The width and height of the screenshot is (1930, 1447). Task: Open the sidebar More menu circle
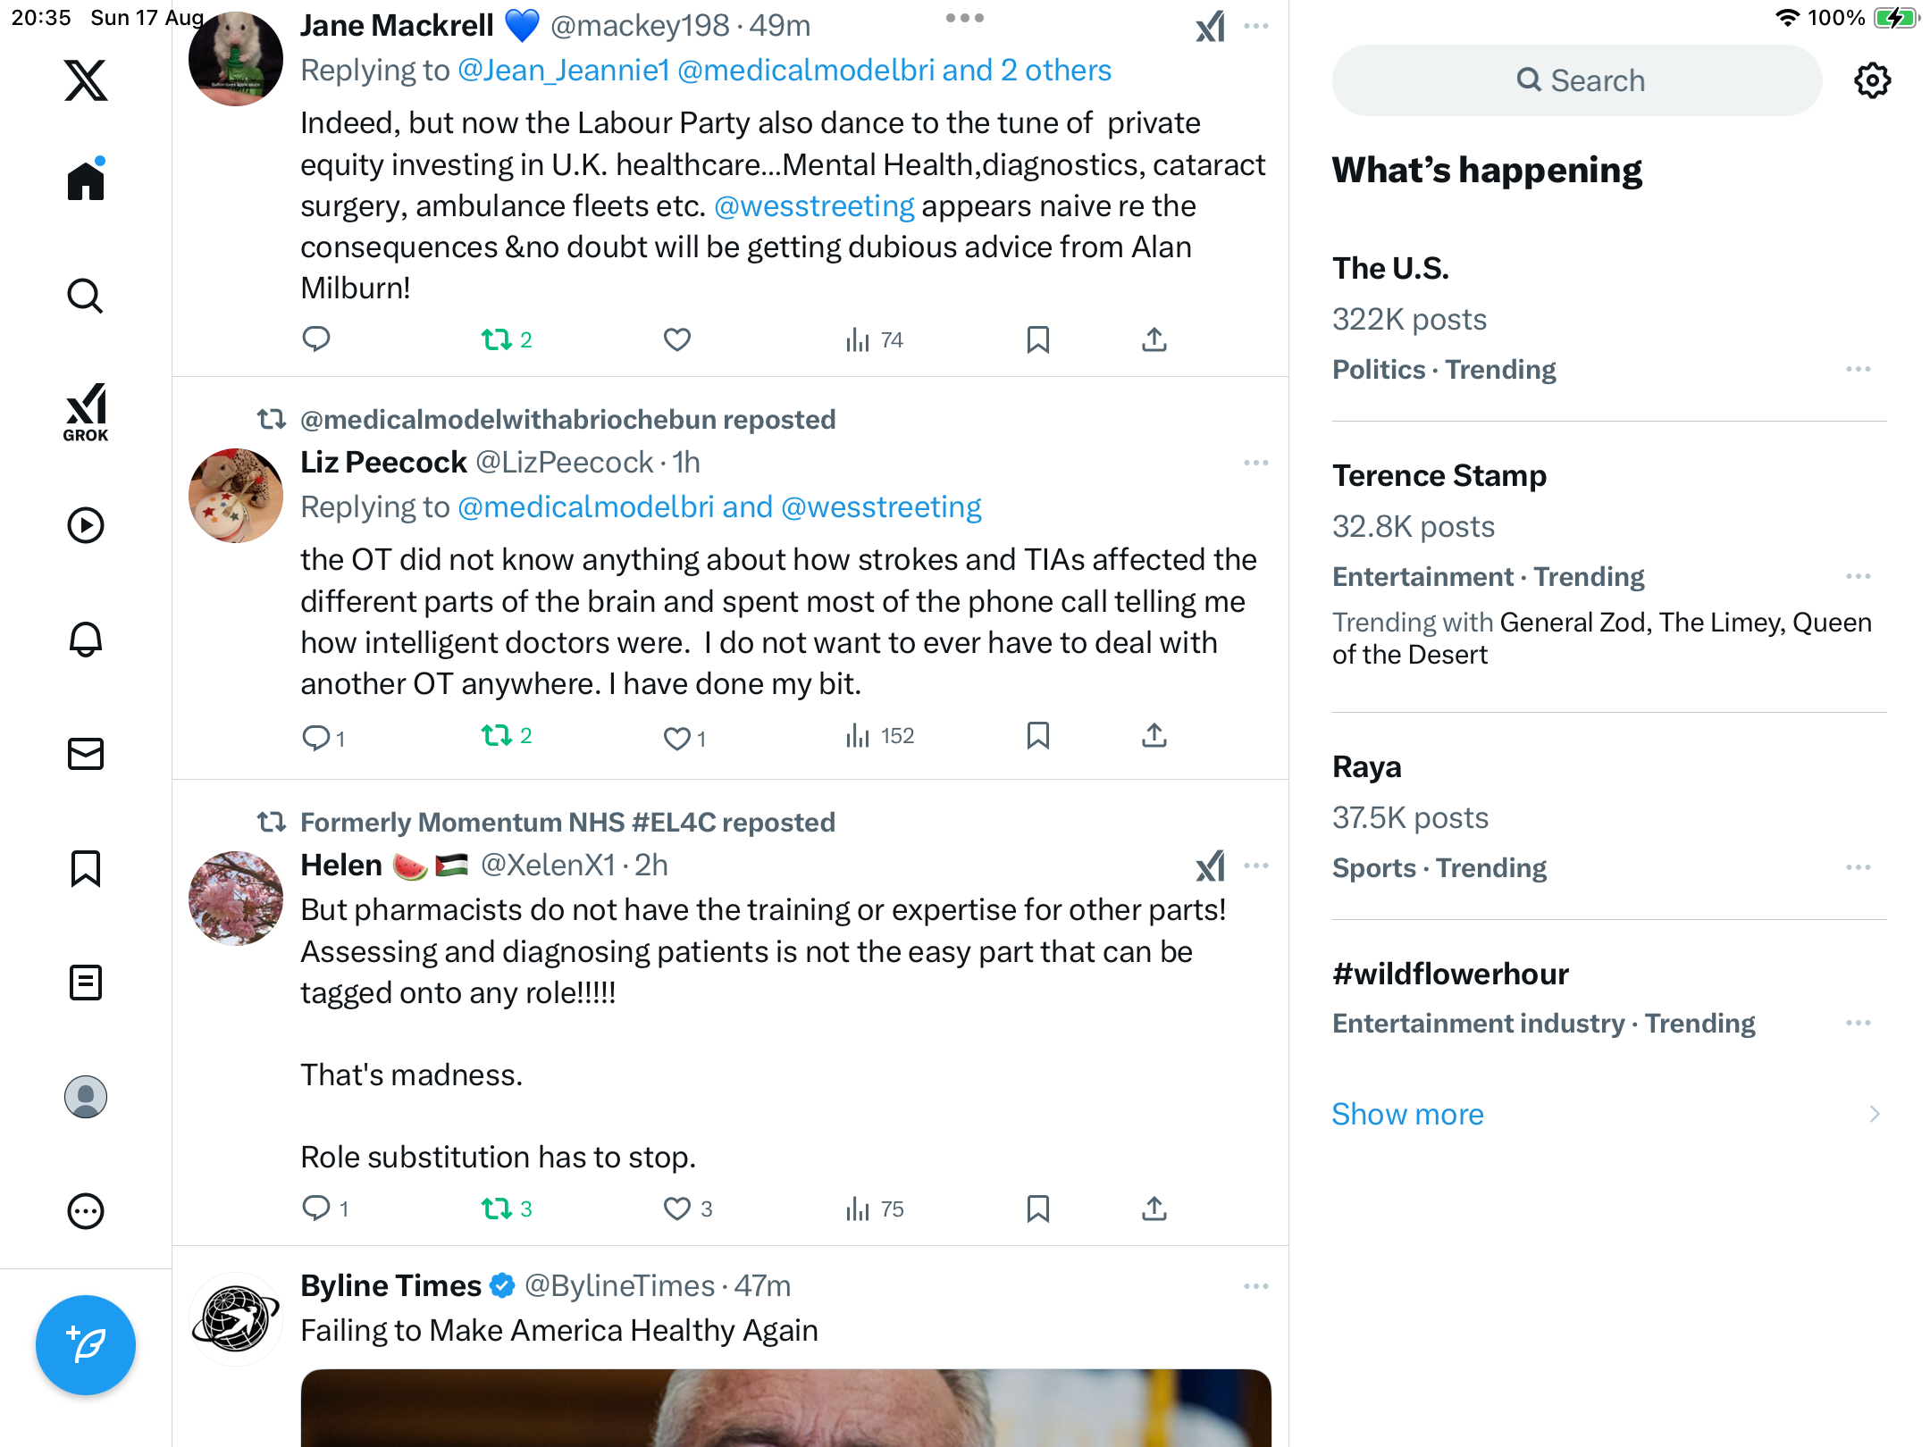pos(86,1211)
